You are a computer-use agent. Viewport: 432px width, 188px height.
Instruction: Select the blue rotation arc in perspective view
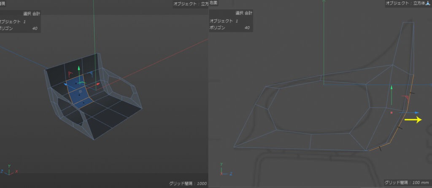[x=91, y=73]
